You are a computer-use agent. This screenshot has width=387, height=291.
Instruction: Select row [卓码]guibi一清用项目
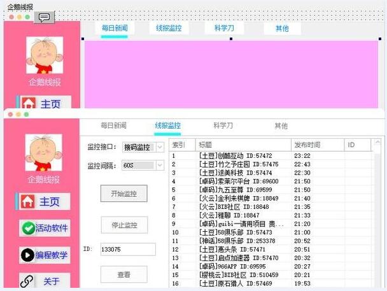coord(272,224)
